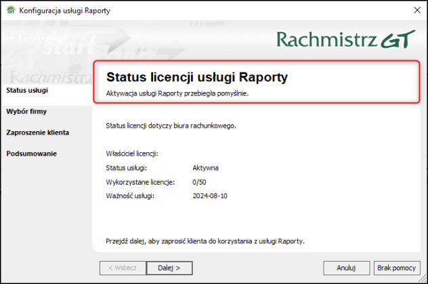Click the value Aktywna
Screen dimensions: 428x284
pyautogui.click(x=205, y=168)
